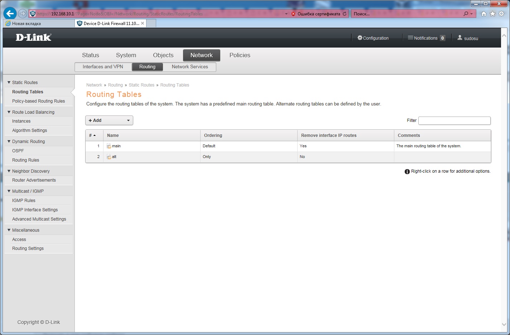Sort by Remove interface IP routes header
Screen dimensions: 510x335
(x=346, y=136)
